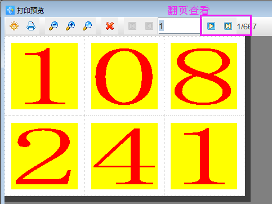Go to the first page button
272x204 pixels.
point(132,26)
